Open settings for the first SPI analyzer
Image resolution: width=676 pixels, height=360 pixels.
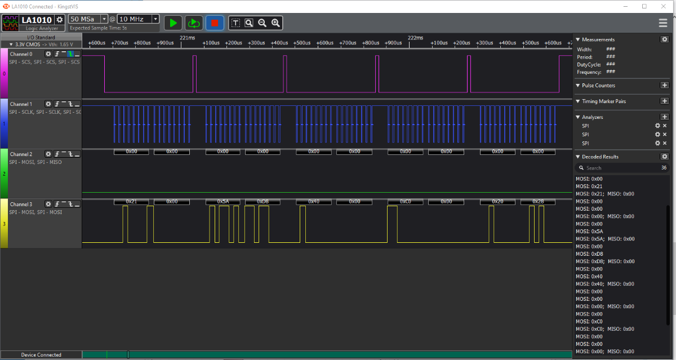(657, 126)
